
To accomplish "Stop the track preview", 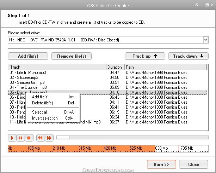I will (x=29, y=138).
